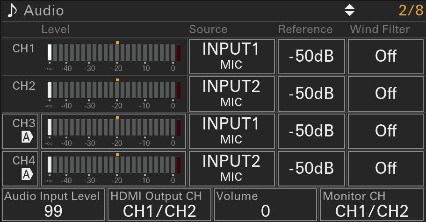Switch CH4 Wind Filter setting
426x222 pixels.
tap(386, 168)
